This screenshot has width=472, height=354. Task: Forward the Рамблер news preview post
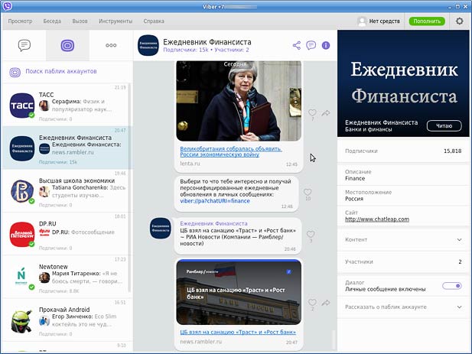[326, 303]
